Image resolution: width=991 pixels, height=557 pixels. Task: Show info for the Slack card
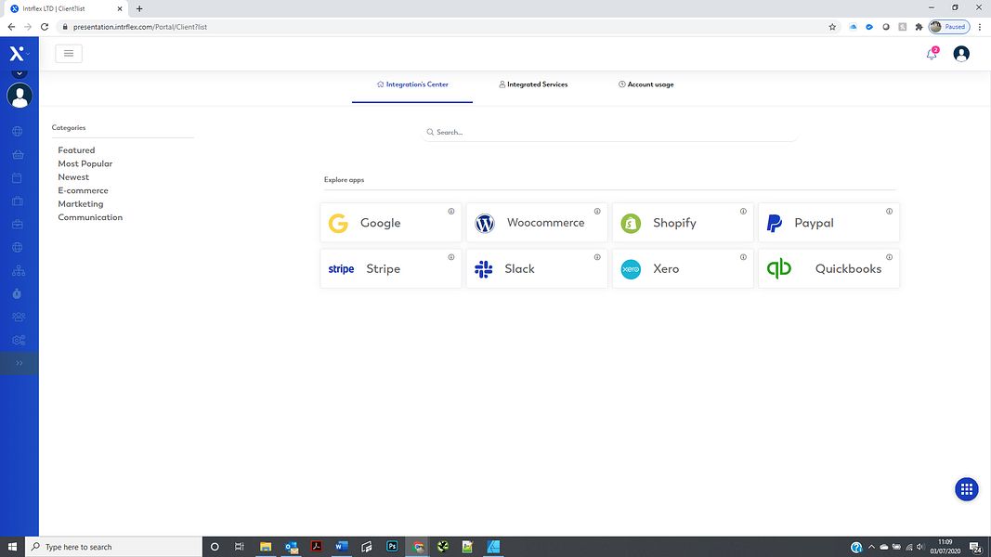(x=597, y=257)
